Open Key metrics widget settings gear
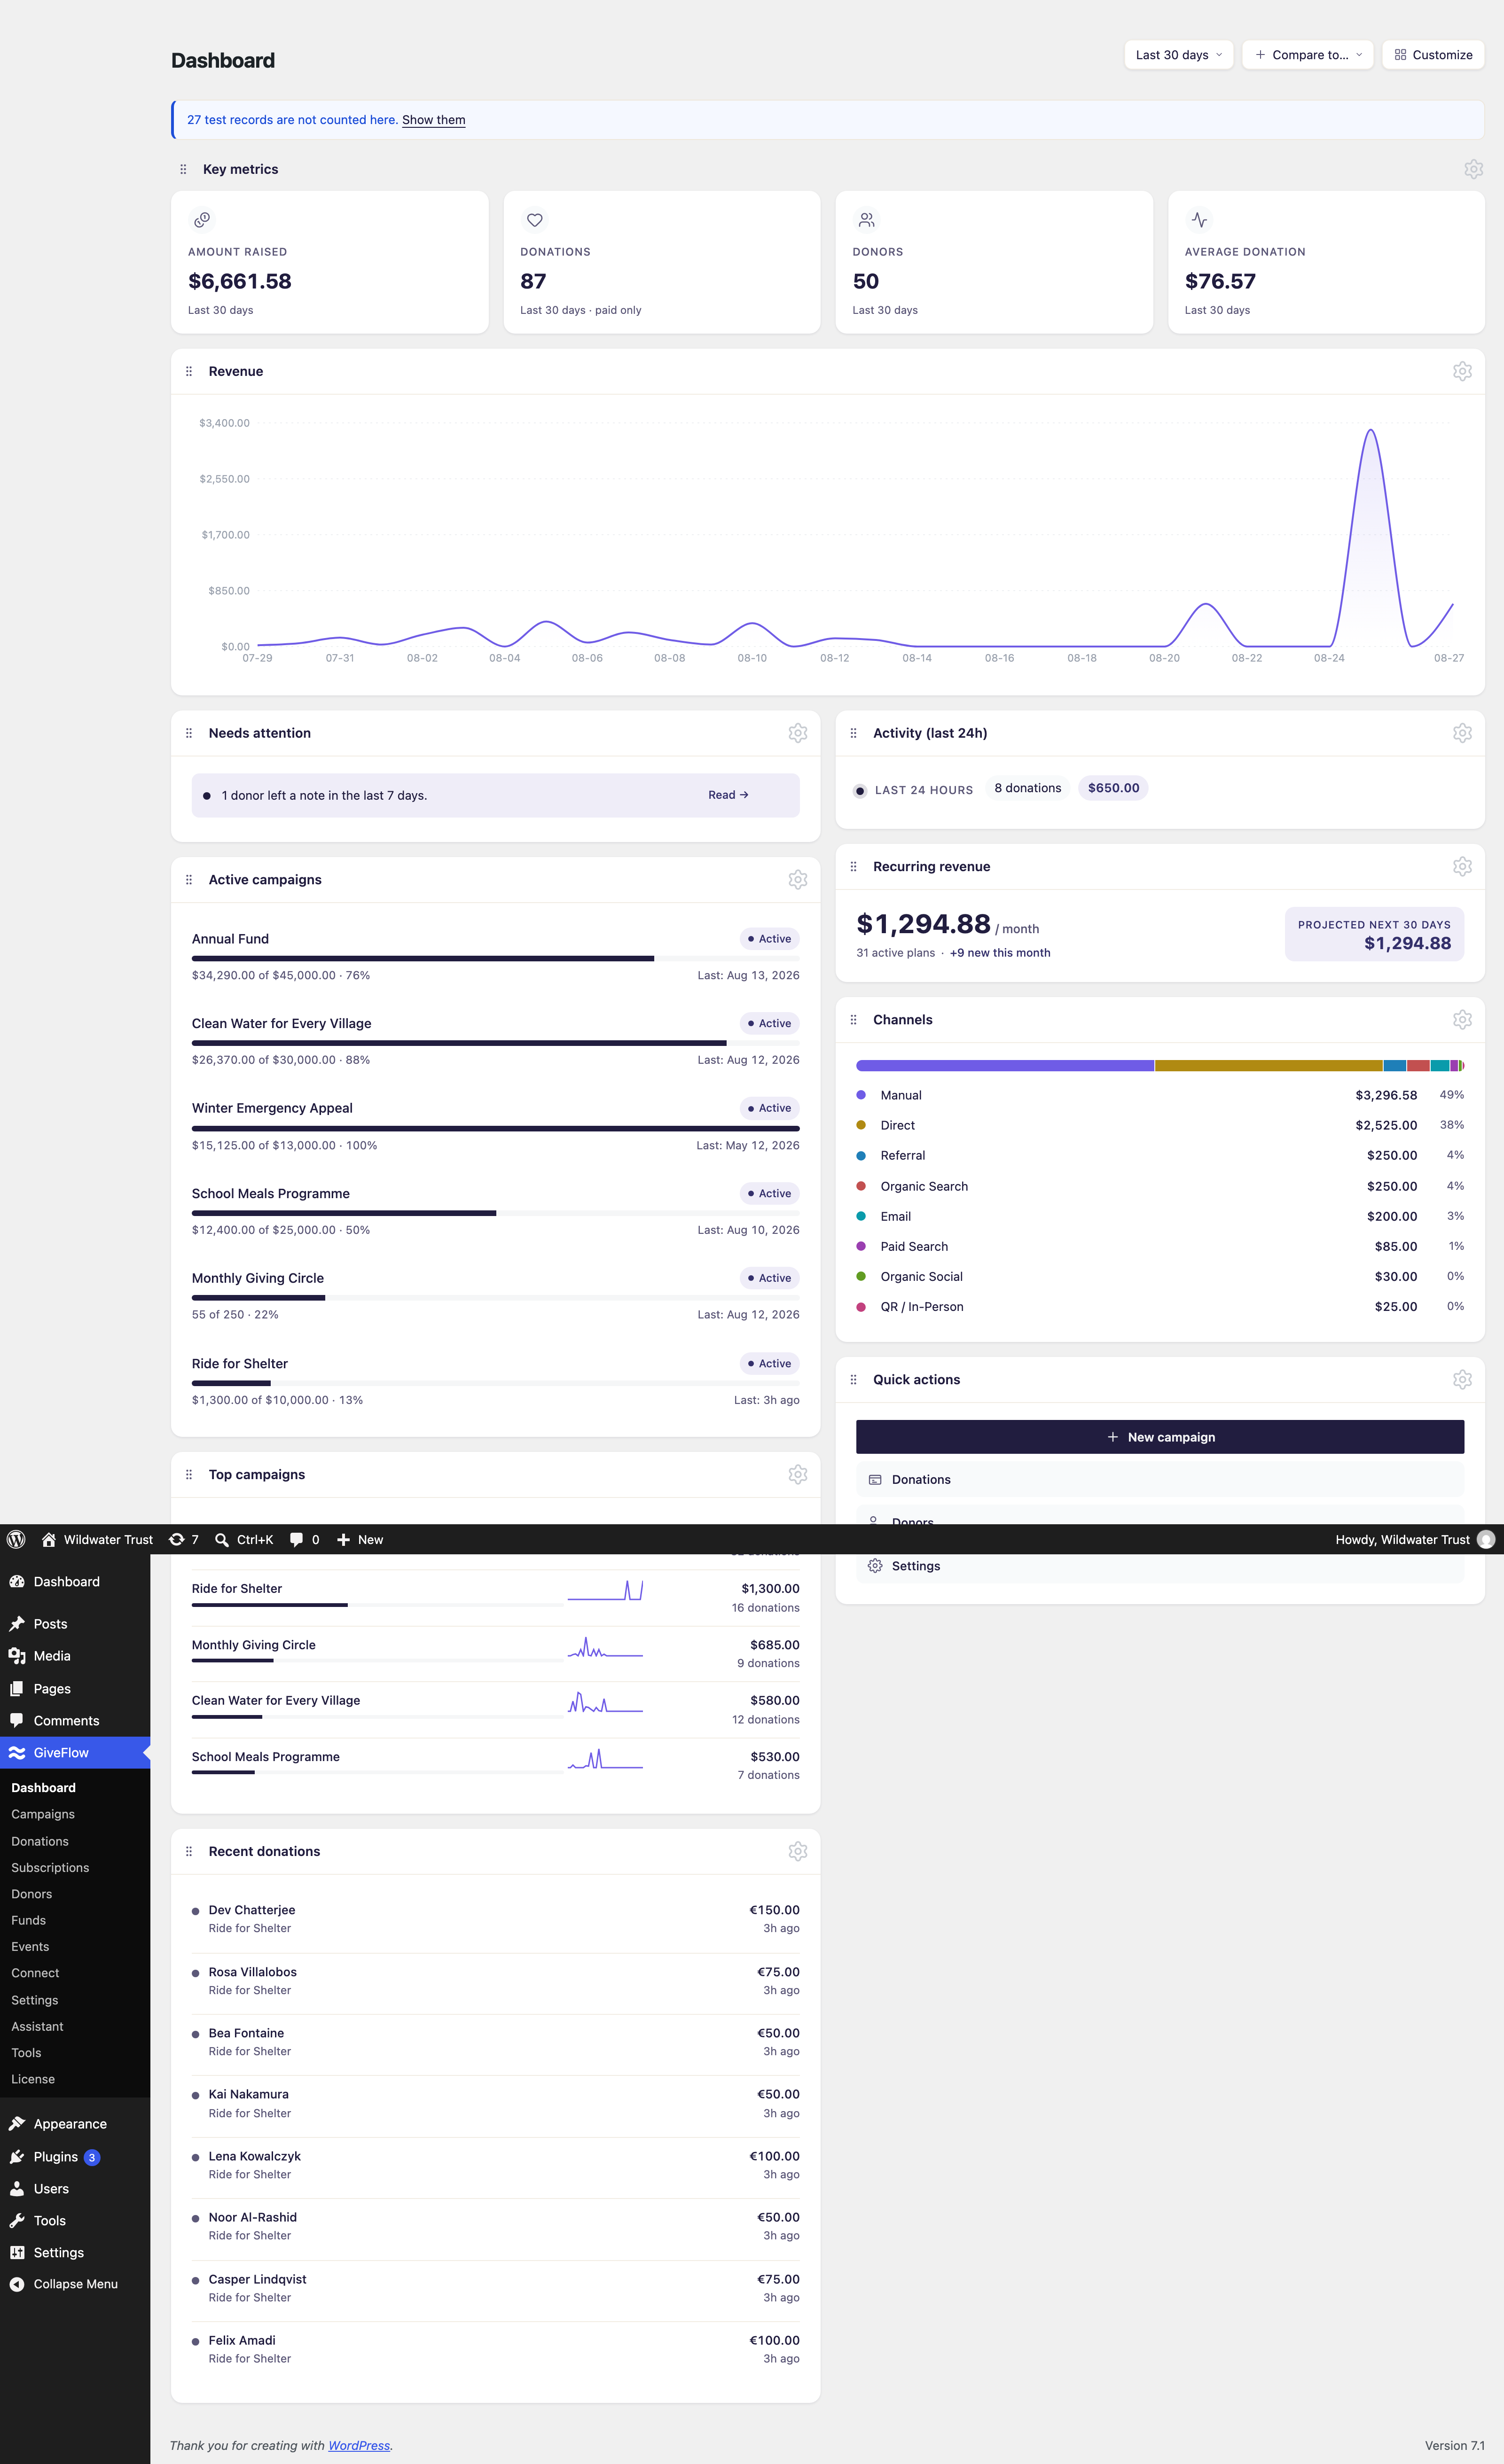The height and width of the screenshot is (2464, 1504). (x=1473, y=169)
